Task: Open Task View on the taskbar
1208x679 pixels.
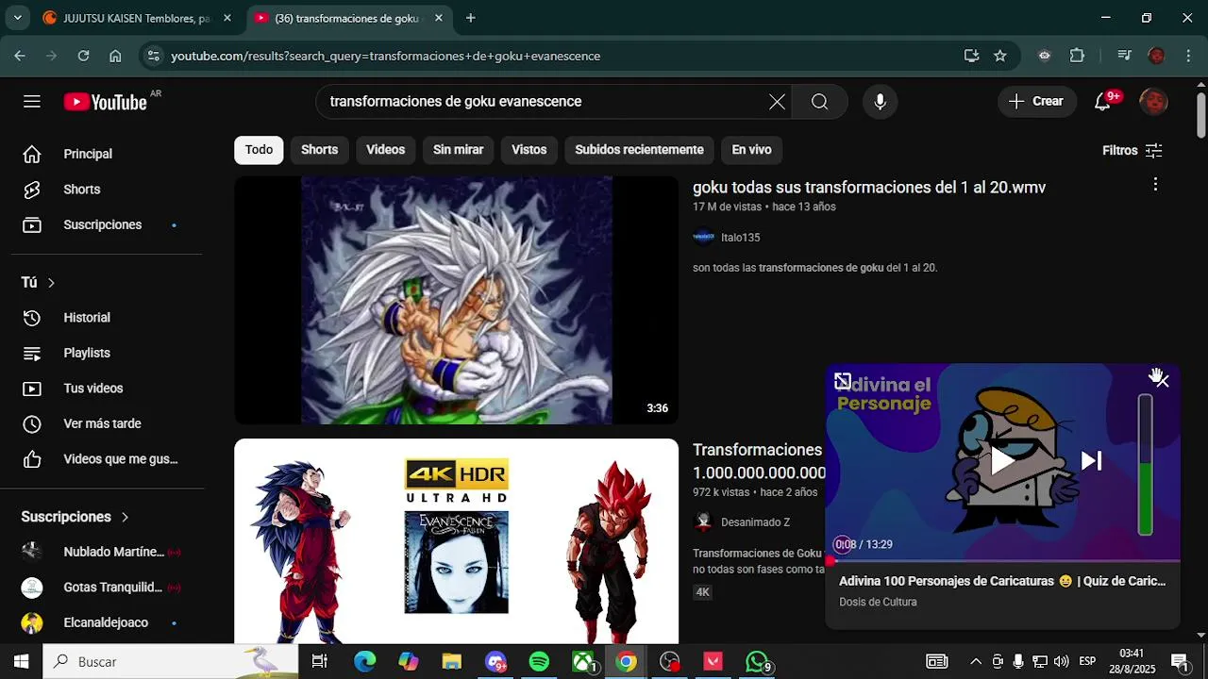Action: (319, 662)
